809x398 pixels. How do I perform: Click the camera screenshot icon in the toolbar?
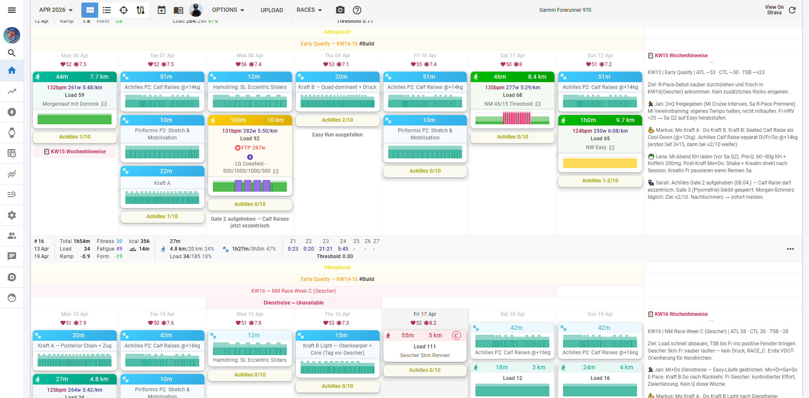[340, 10]
